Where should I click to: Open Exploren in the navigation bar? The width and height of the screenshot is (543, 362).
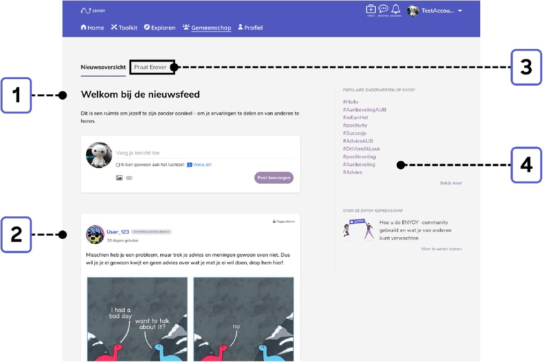[160, 28]
